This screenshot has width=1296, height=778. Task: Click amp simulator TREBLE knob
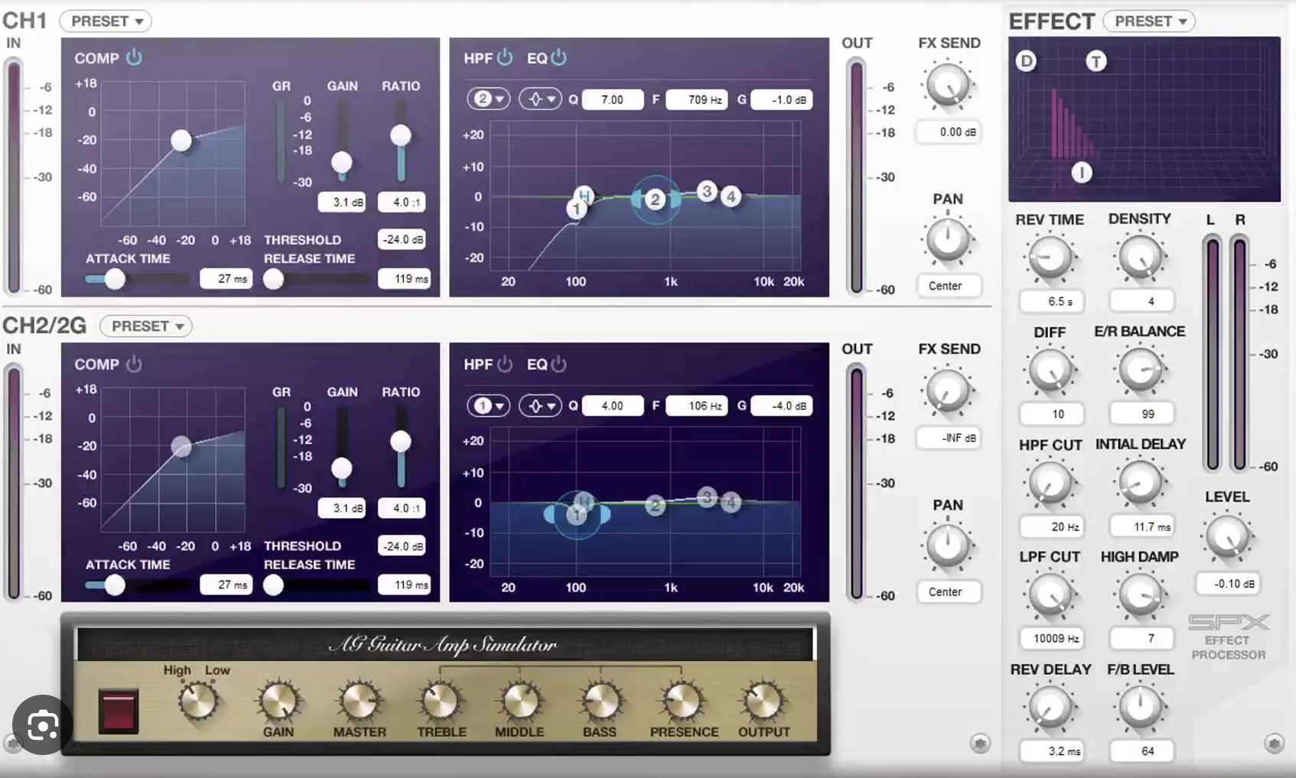[441, 702]
